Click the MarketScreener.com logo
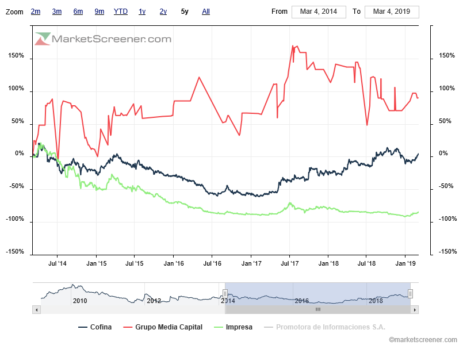The width and height of the screenshot is (463, 345). point(103,39)
